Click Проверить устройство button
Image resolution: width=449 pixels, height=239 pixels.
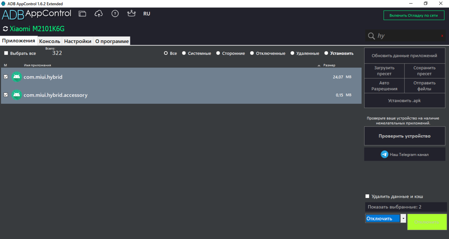click(404, 136)
